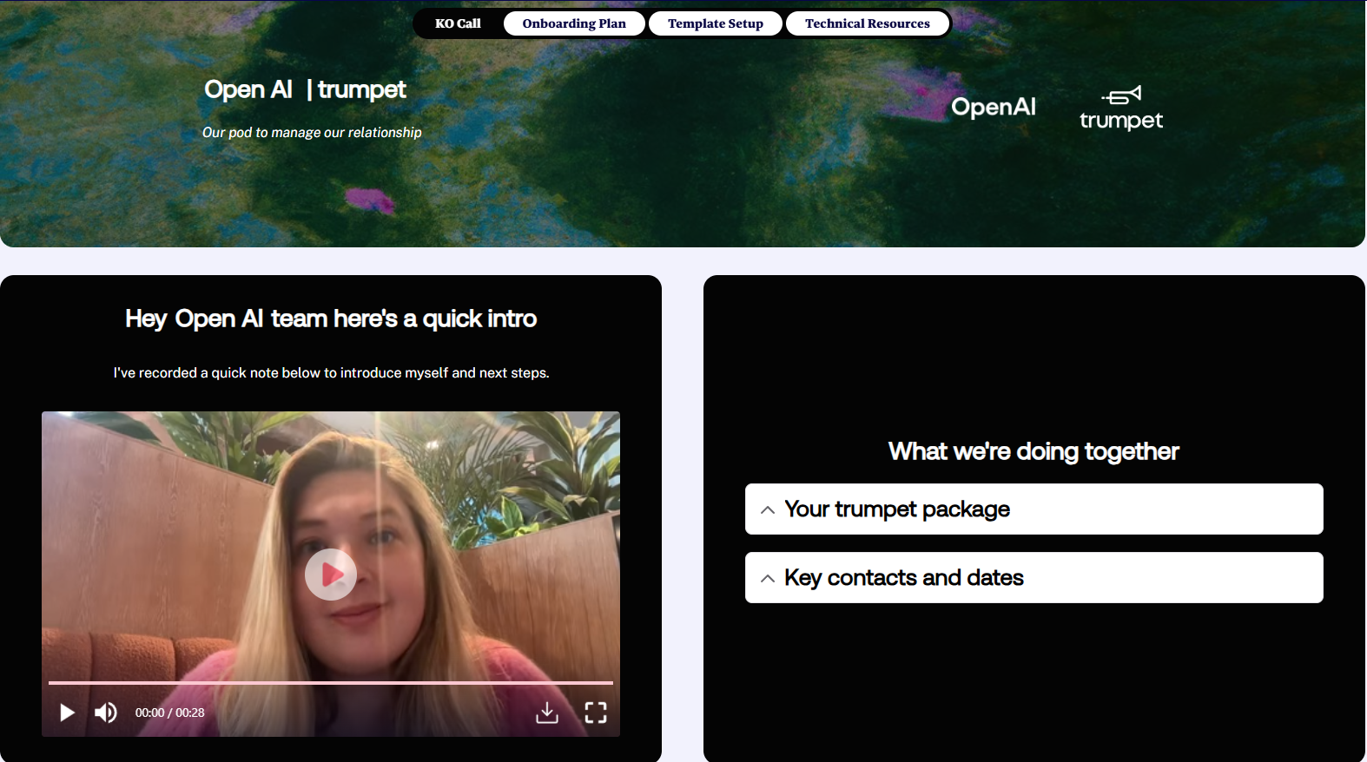Click the chevron beside Your trumpet package

[x=768, y=509]
